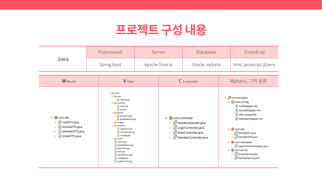
Task: Click the GoodsController.java class icon
Action: [x=175, y=123]
